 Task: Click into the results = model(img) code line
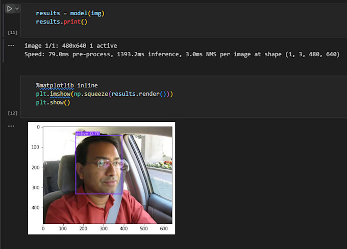coord(70,13)
